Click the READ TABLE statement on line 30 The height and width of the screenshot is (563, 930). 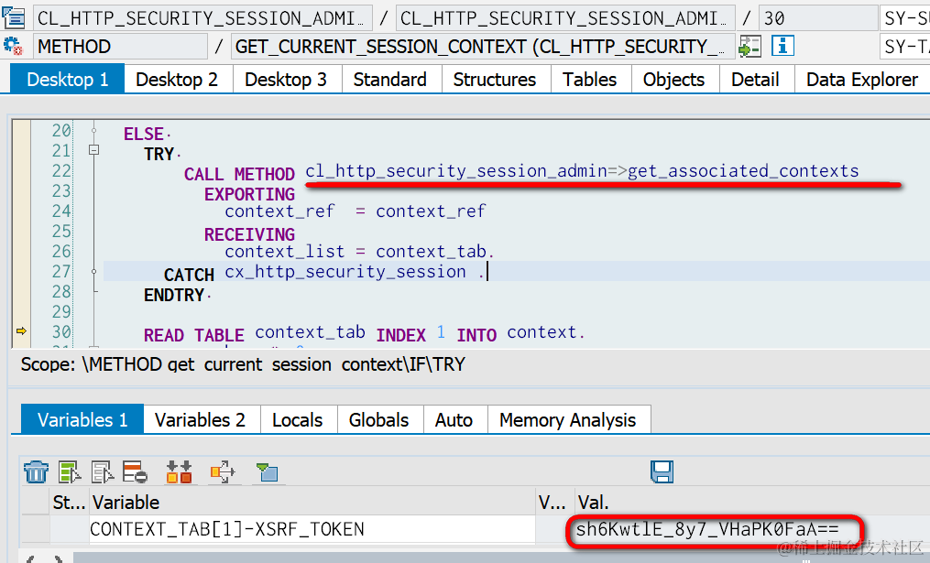click(x=194, y=335)
